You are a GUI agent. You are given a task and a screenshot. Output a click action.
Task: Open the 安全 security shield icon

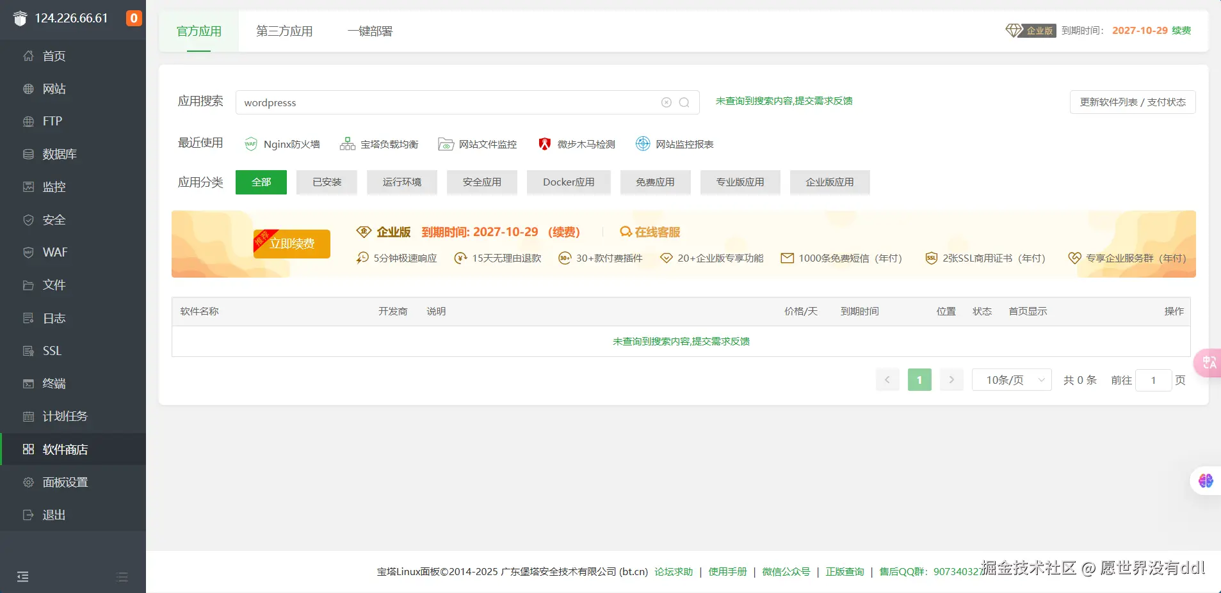click(28, 220)
